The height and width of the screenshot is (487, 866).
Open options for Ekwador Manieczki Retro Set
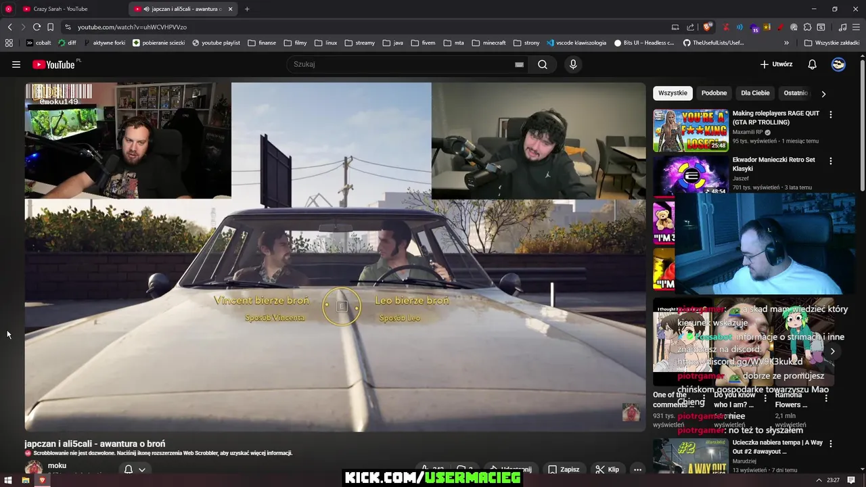point(831,162)
